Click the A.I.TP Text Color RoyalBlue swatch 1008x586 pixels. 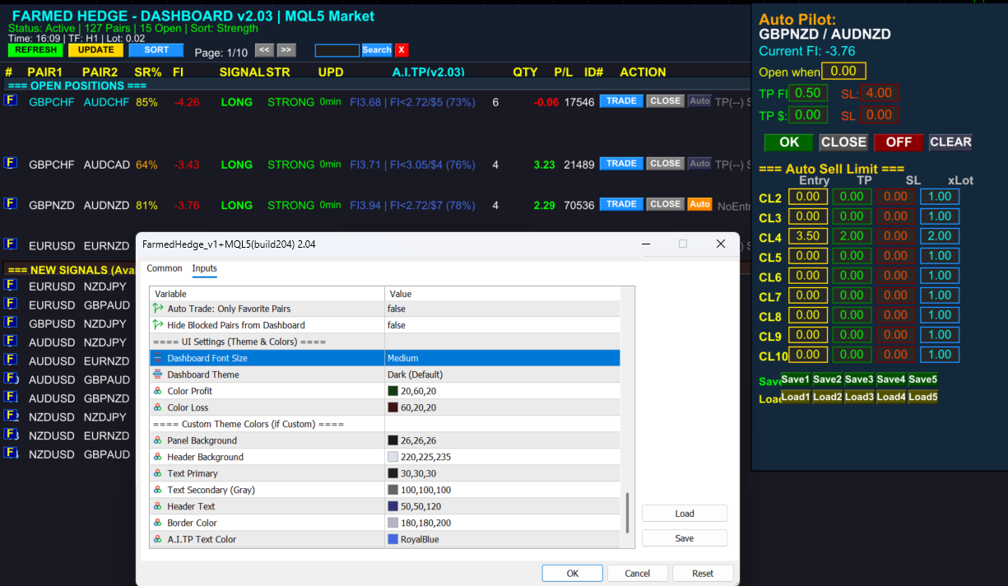click(x=393, y=539)
